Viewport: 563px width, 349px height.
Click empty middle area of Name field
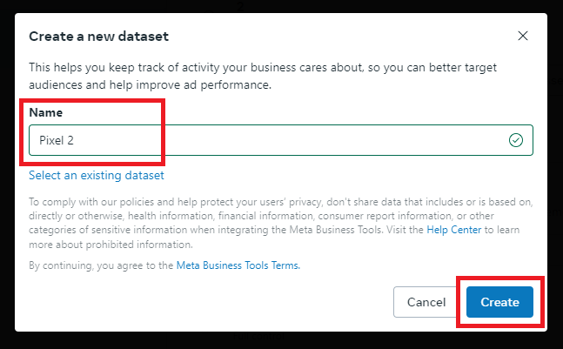coord(287,140)
